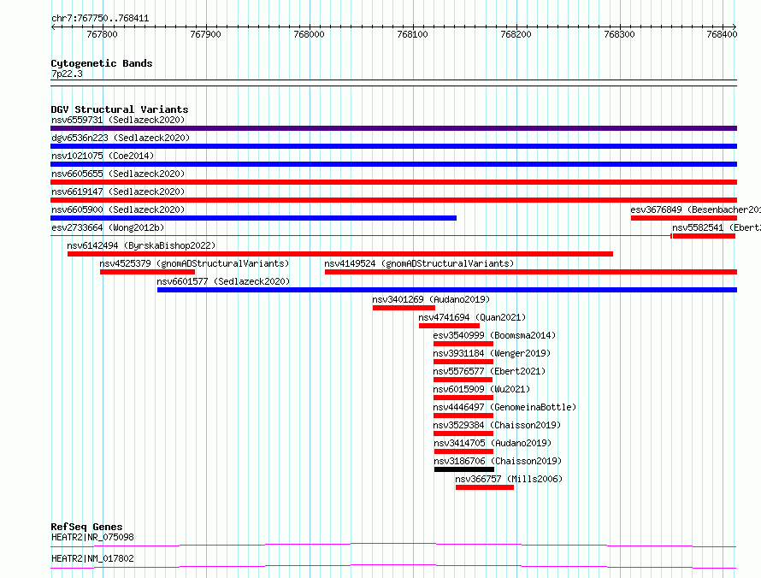Image resolution: width=761 pixels, height=578 pixels.
Task: Open nsv6601577 (Sedlazeck2020) variant label
Action: (x=223, y=281)
